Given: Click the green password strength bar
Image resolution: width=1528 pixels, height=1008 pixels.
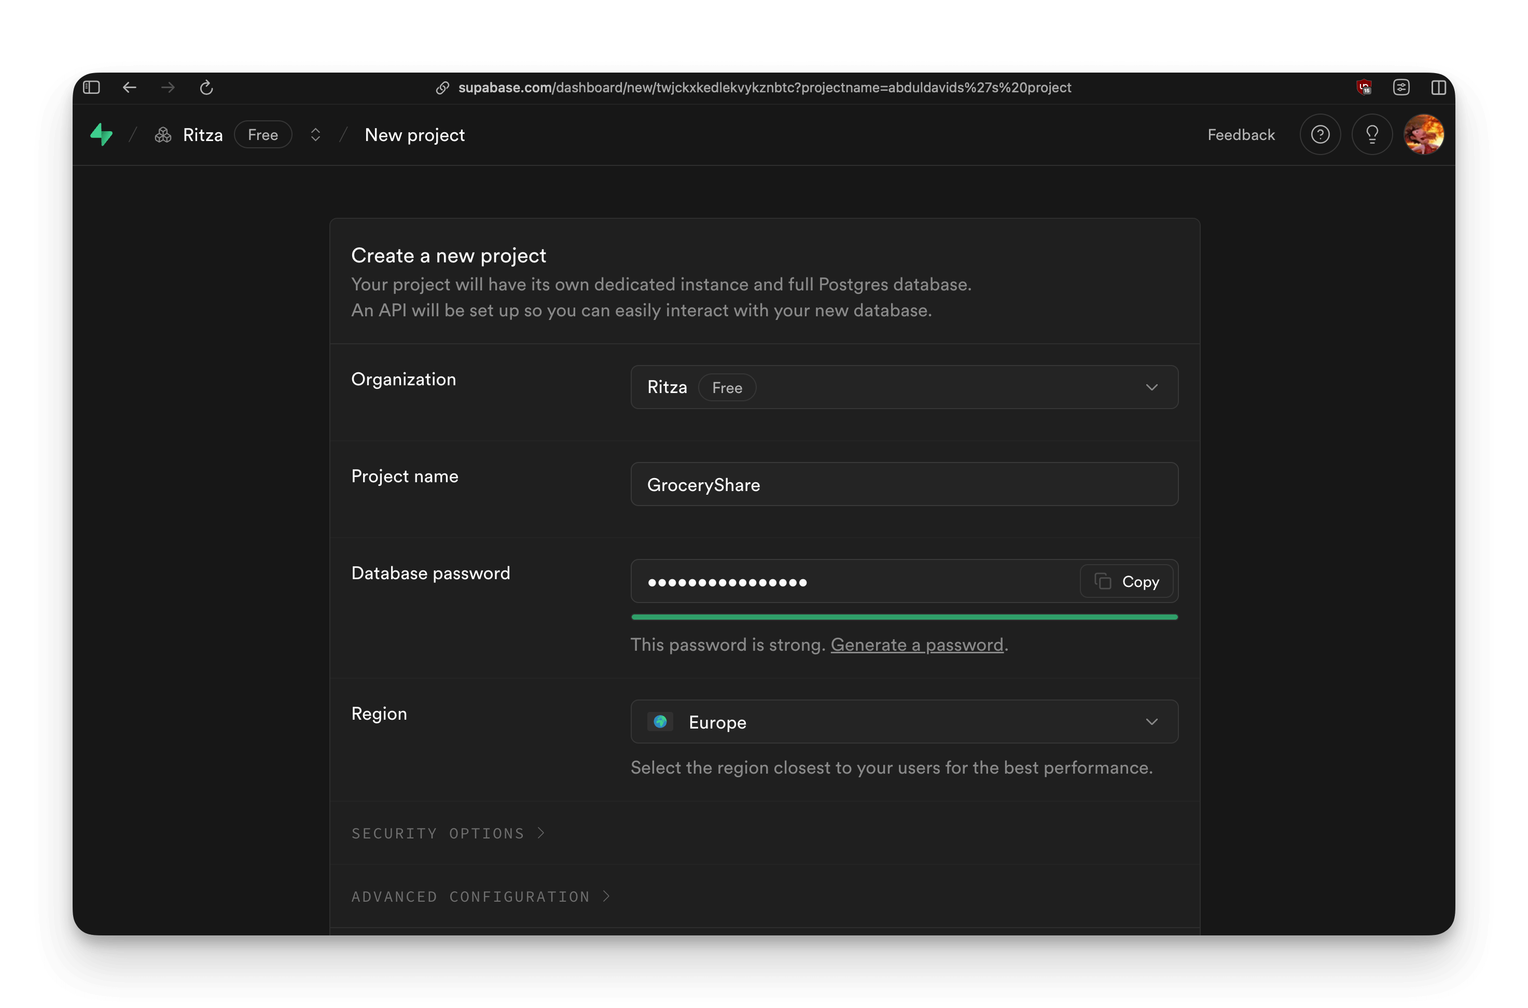Looking at the screenshot, I should click(x=904, y=617).
